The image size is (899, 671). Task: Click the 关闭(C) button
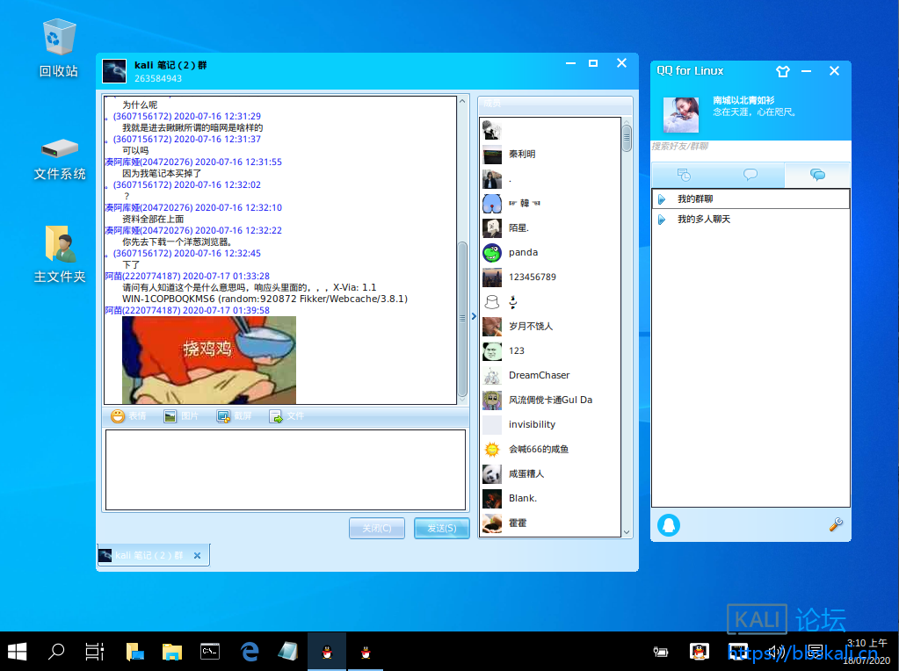pyautogui.click(x=376, y=527)
